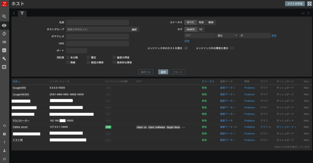This screenshot has height=163, width=313.
Task: Open the Configuration wrench icon menu
Action: tap(4, 58)
